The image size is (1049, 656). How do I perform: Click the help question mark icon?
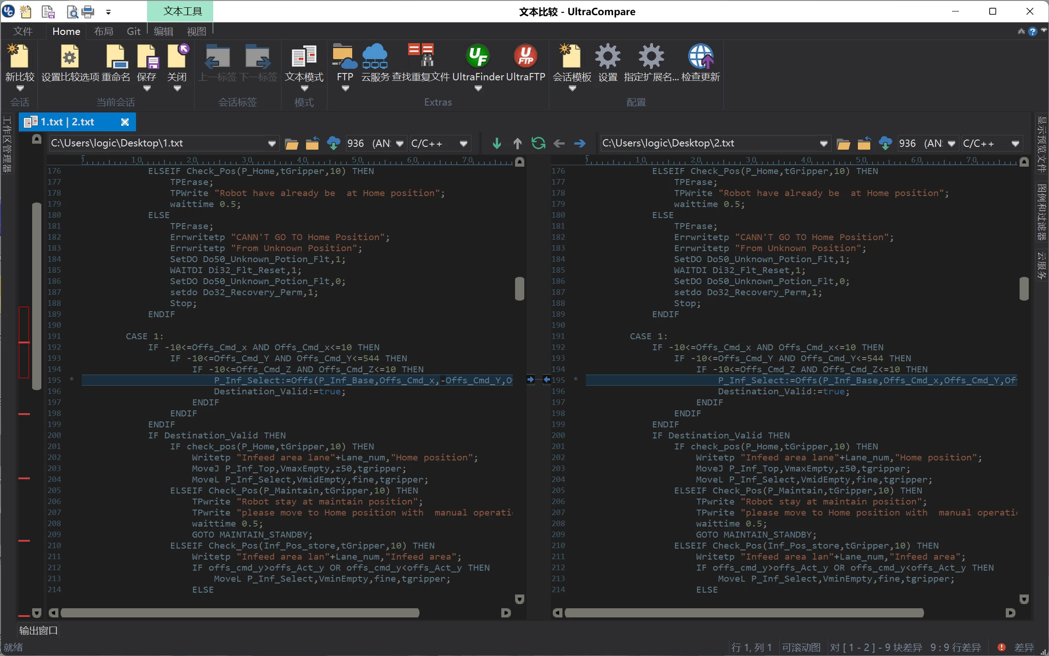point(1032,32)
